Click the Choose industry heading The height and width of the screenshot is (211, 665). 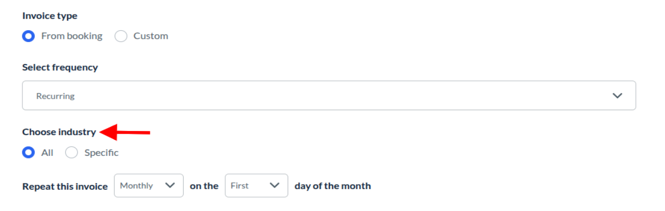click(59, 132)
